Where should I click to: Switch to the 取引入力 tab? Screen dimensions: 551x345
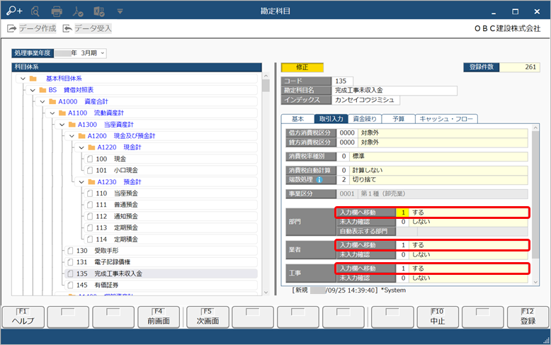click(331, 119)
